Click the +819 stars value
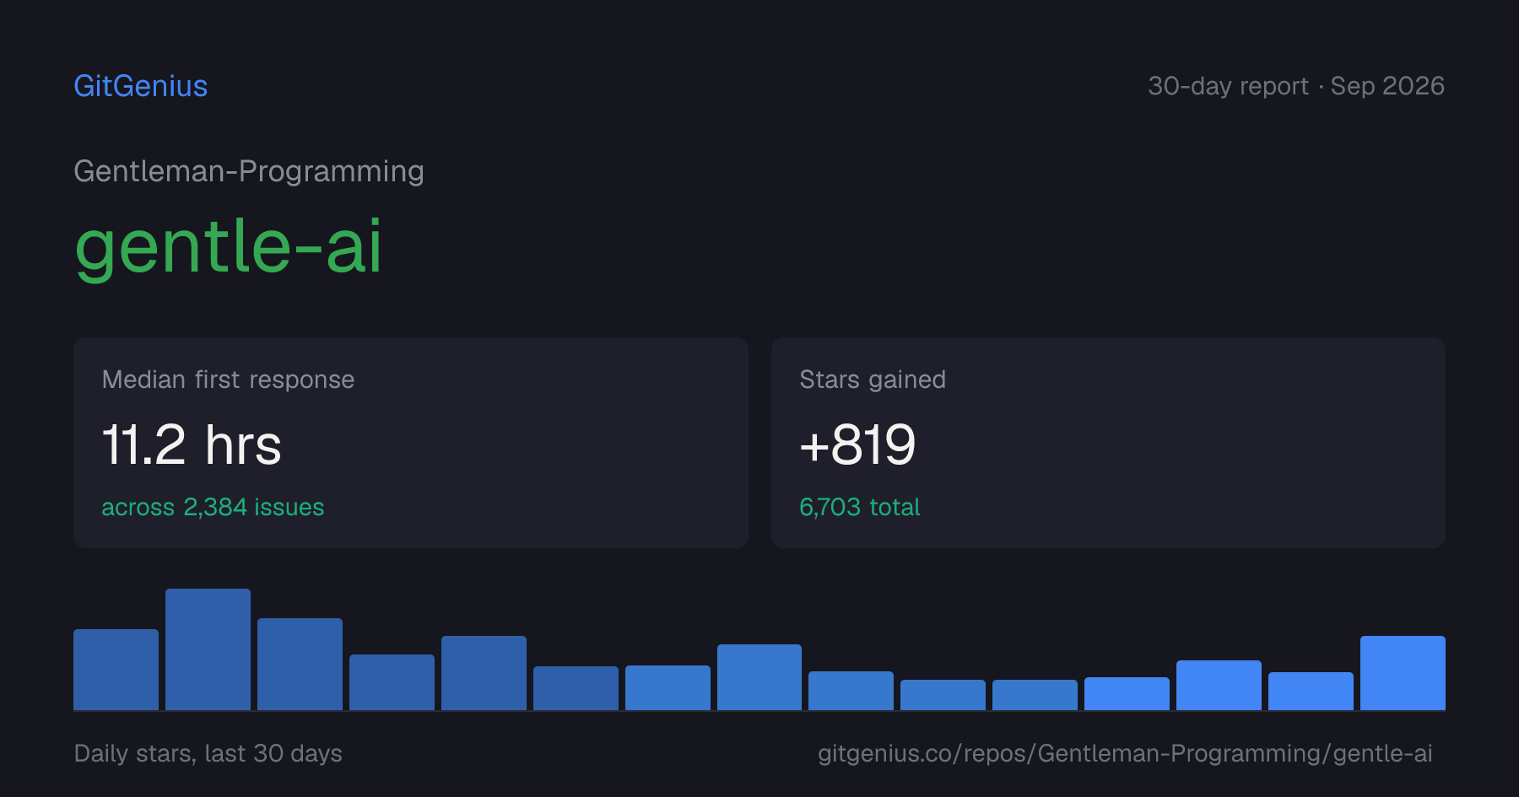 coord(857,444)
